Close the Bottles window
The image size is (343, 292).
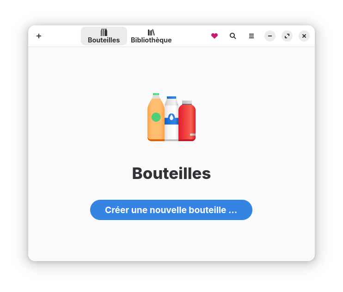pyautogui.click(x=304, y=36)
